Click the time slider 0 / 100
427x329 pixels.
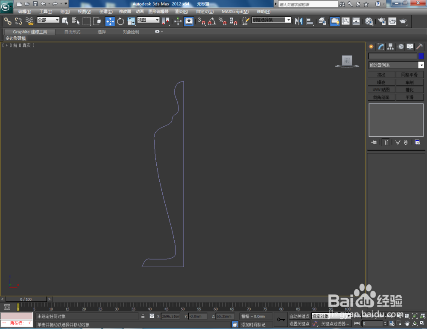[x=26, y=299]
